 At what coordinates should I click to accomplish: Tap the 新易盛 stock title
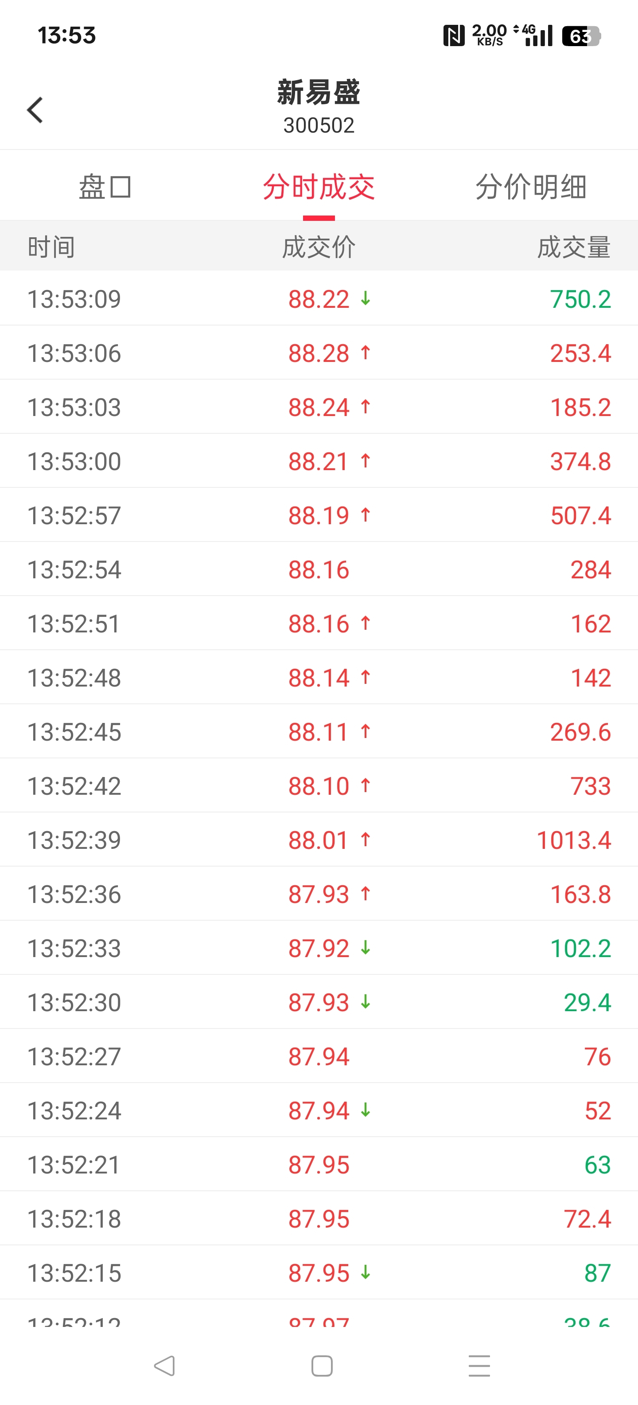click(319, 92)
